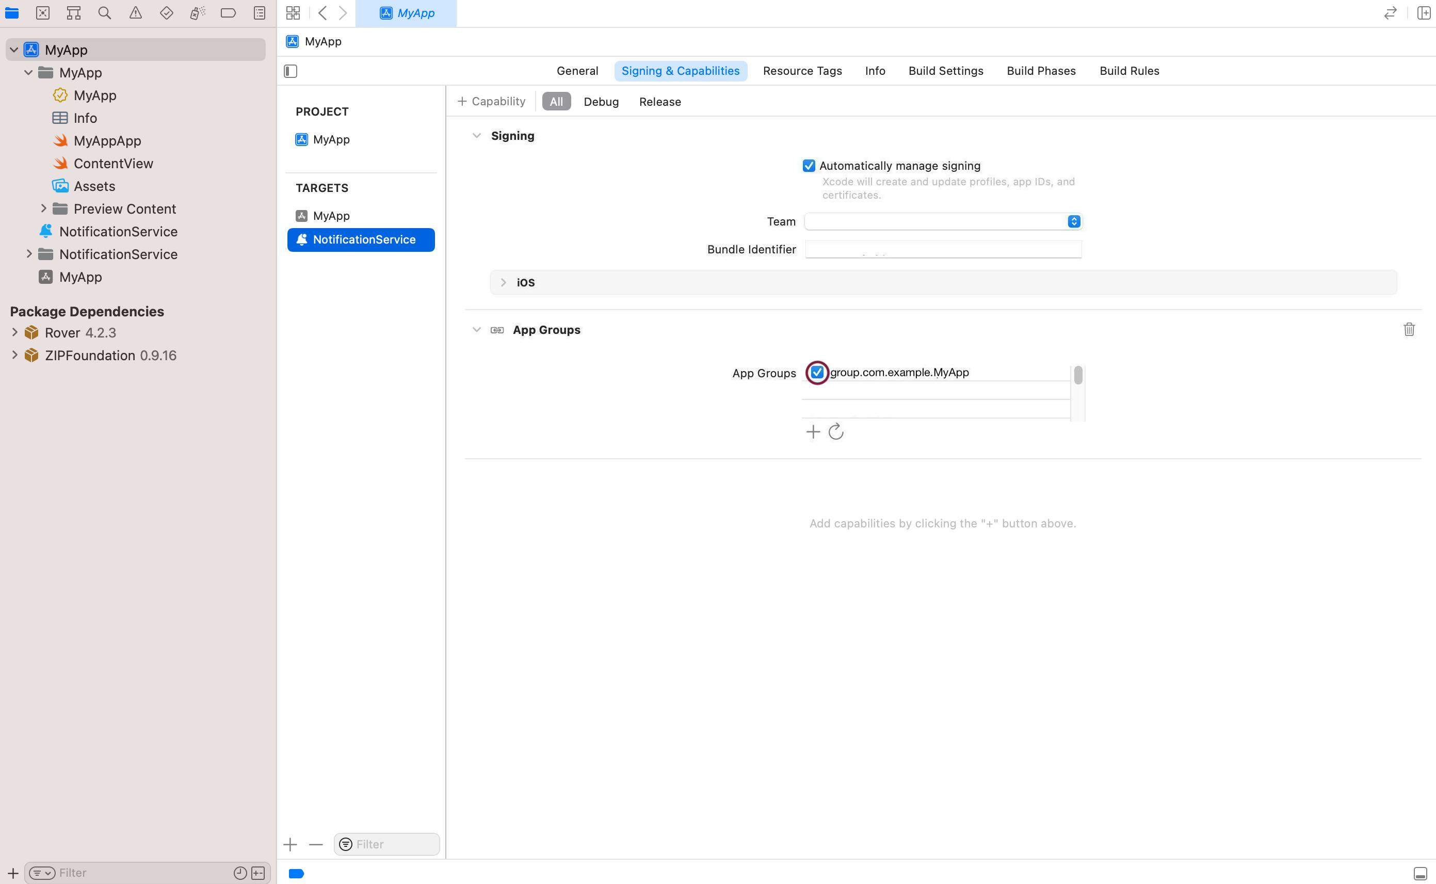Open the Team dropdown
Viewport: 1436px width, 884px height.
943,221
